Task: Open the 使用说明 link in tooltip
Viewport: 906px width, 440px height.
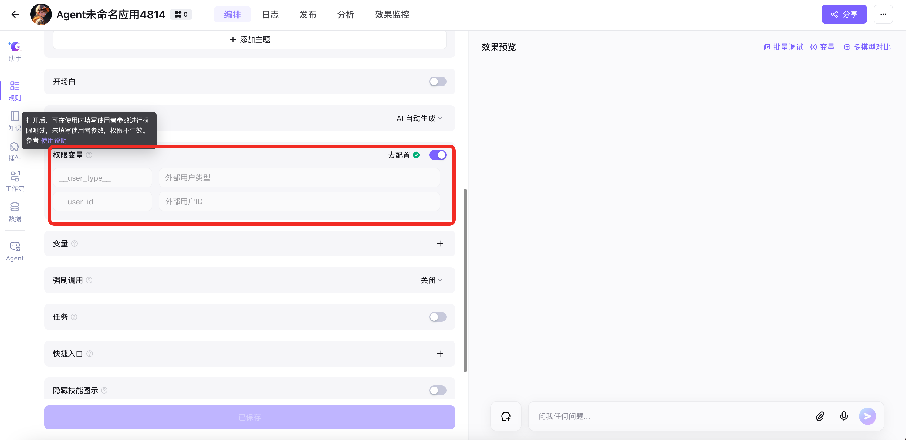Action: pyautogui.click(x=54, y=140)
